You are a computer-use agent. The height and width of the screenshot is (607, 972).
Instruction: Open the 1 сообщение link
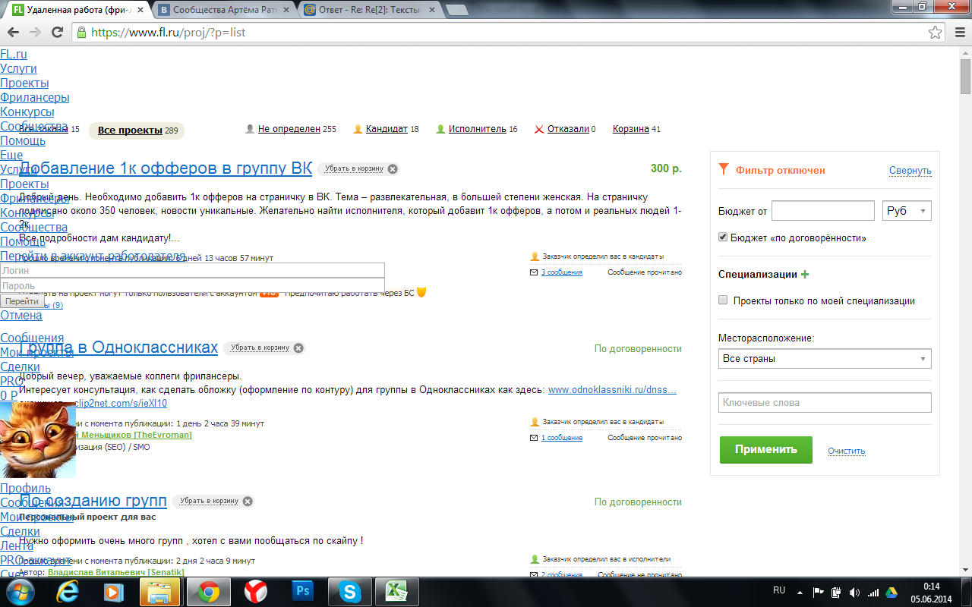click(x=561, y=438)
